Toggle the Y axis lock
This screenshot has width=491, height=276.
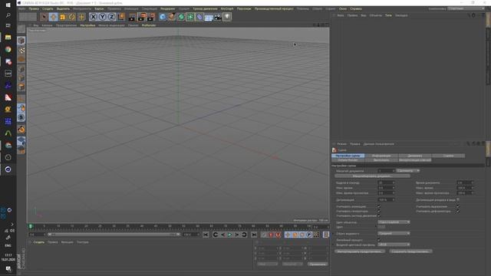click(102, 17)
